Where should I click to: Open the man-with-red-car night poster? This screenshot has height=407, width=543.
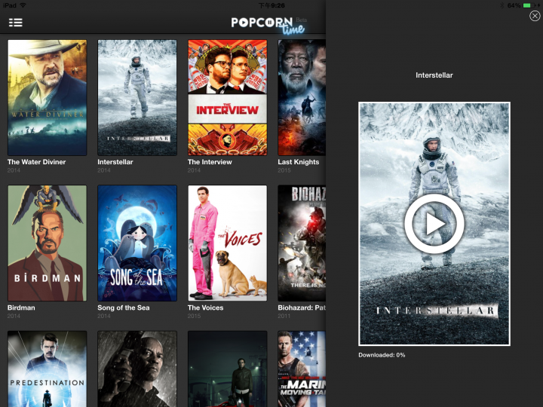click(227, 369)
